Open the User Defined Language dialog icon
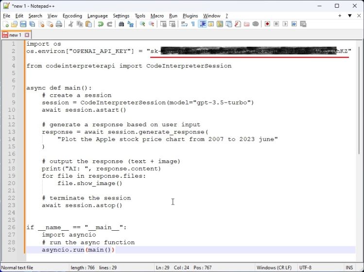Viewport: 364px width, 272px height. (211, 24)
